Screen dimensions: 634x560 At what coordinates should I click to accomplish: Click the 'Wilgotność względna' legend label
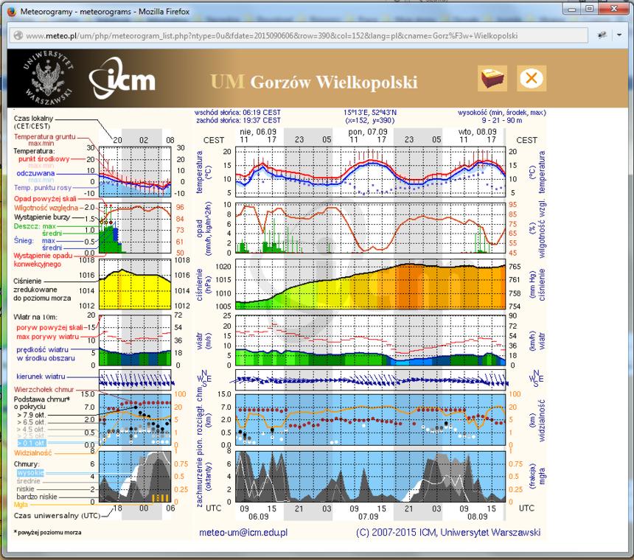click(46, 208)
